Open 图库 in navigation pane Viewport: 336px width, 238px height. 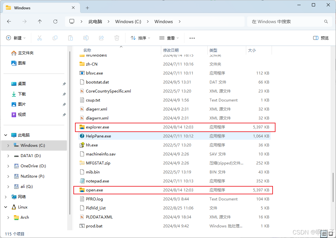[x=18, y=63]
